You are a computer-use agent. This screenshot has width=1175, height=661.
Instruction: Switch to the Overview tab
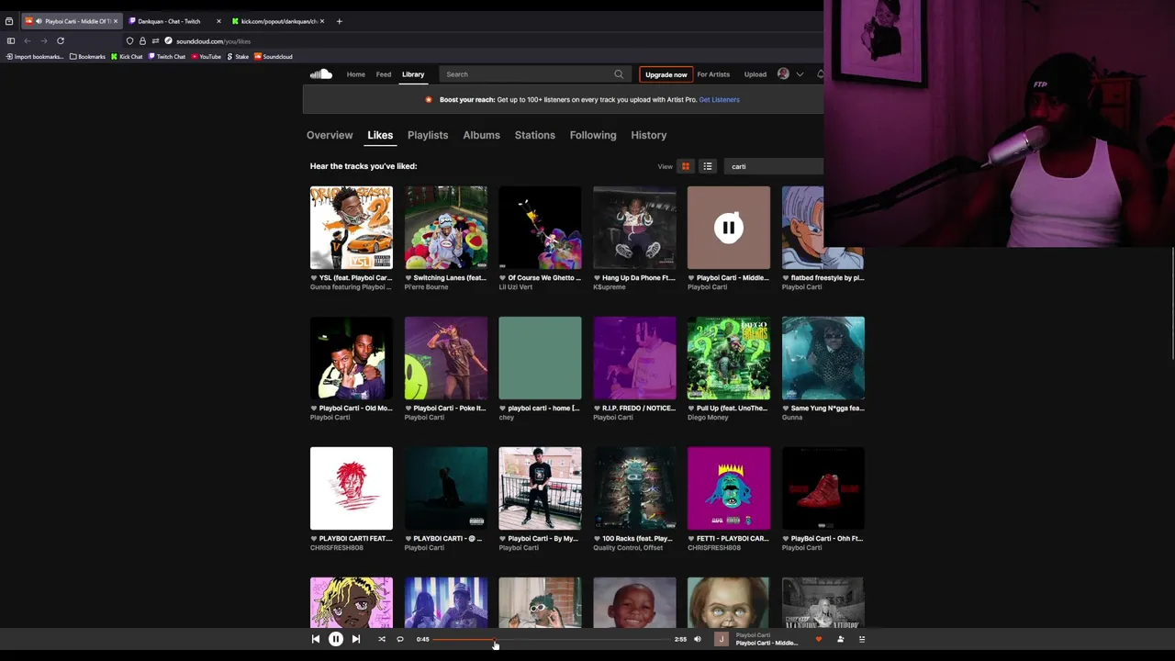330,135
